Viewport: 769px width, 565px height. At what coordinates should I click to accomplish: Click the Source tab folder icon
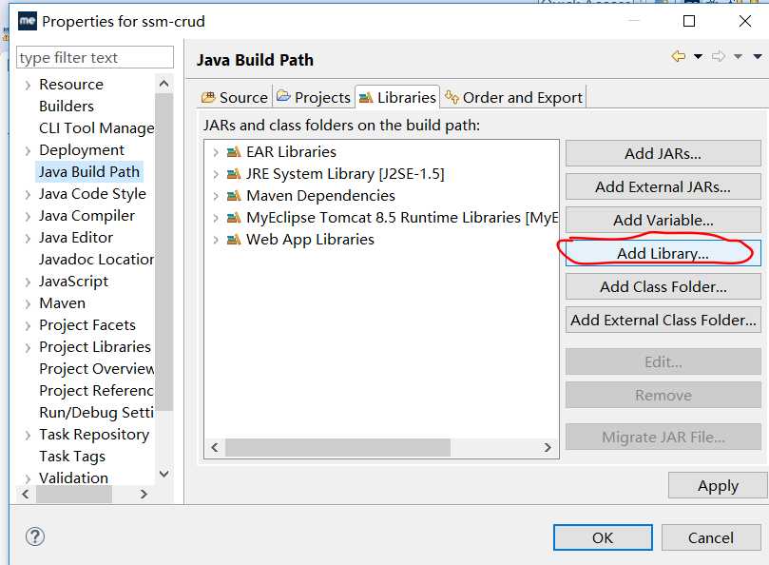point(208,97)
